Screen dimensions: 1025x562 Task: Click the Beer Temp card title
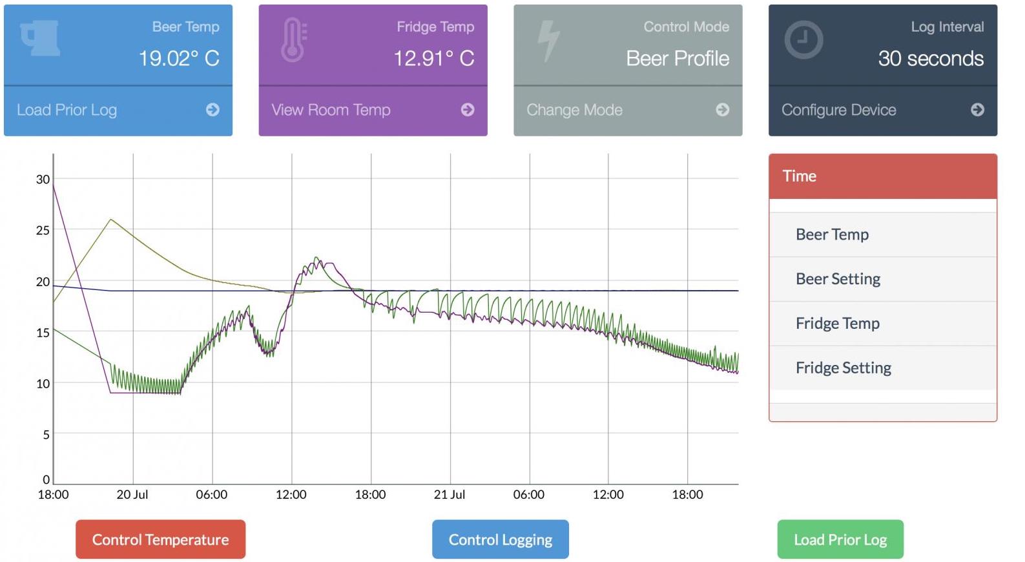185,27
